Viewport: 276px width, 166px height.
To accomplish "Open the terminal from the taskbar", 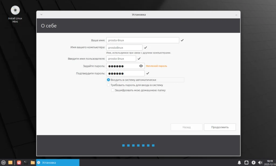I will point(26,162).
